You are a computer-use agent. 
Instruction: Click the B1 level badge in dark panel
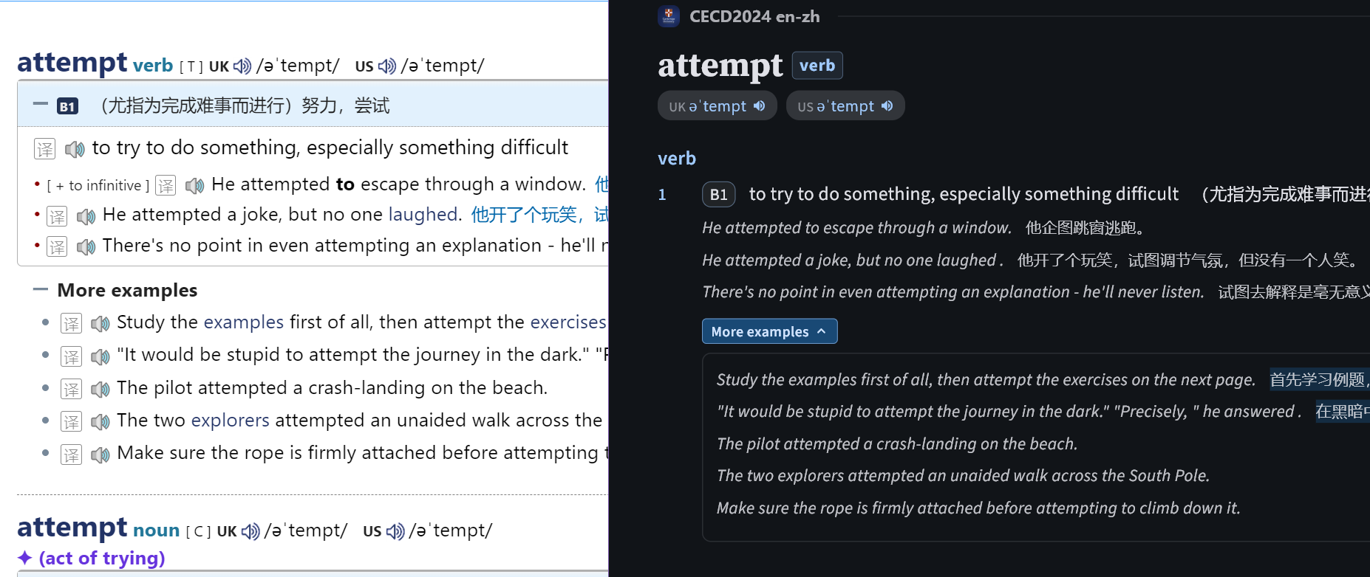tap(718, 195)
